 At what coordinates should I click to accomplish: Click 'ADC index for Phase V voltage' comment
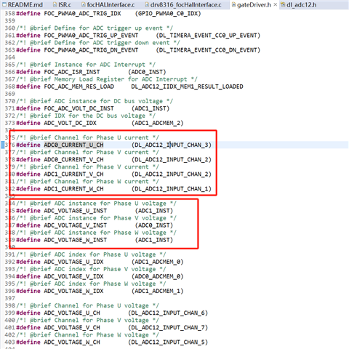point(91,269)
